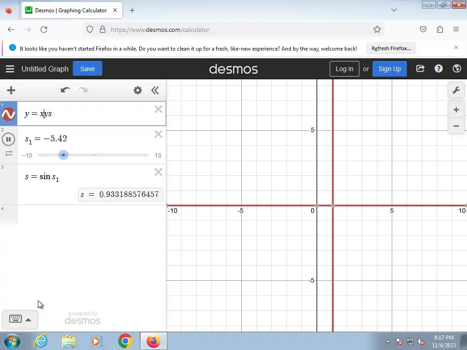
Task: Delete the s = sin s1 expression
Action: tap(158, 172)
